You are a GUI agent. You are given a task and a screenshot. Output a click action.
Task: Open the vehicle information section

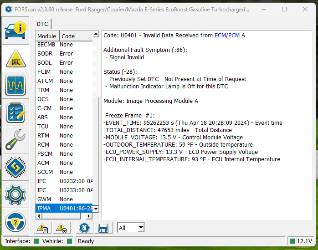click(15, 31)
